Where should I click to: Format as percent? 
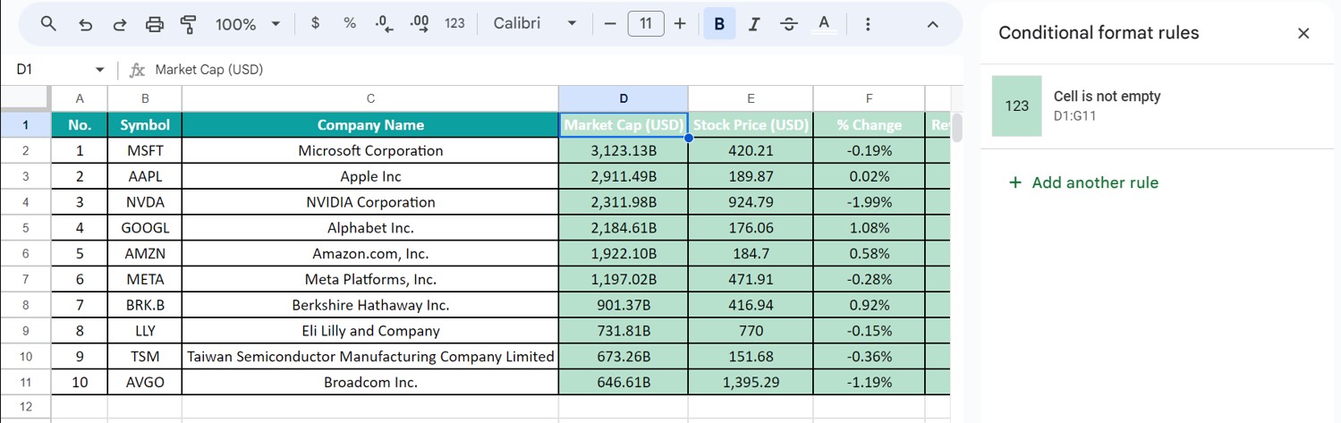click(x=350, y=24)
